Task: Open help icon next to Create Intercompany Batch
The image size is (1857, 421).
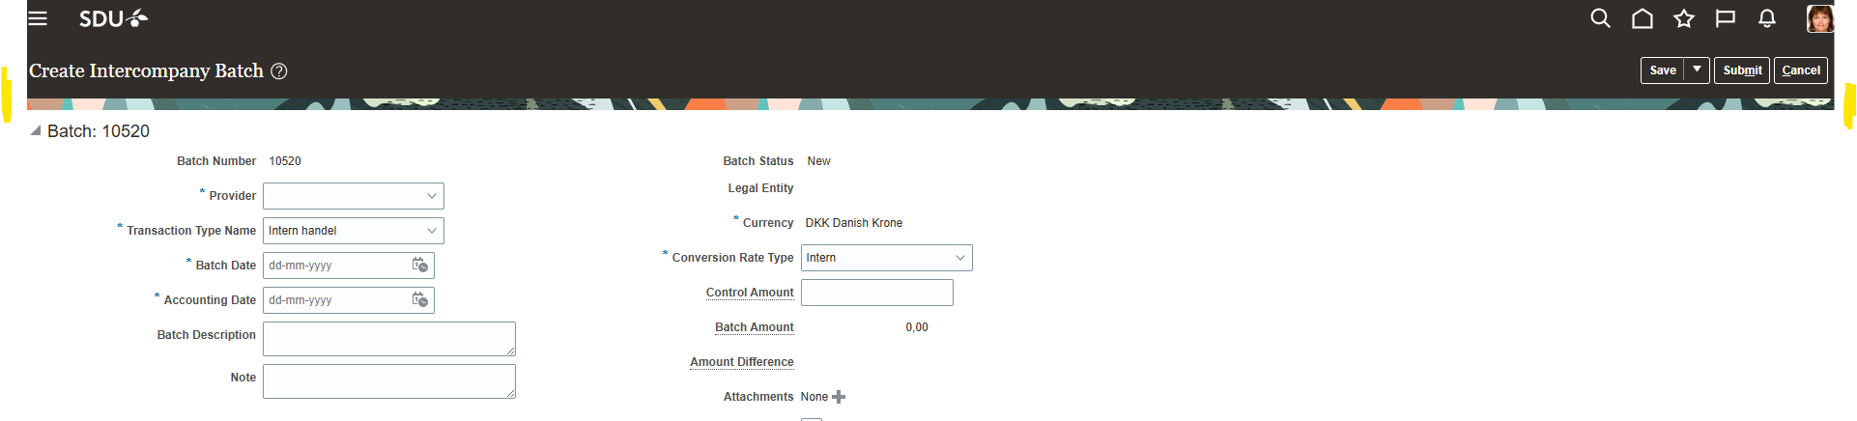Action: (279, 70)
